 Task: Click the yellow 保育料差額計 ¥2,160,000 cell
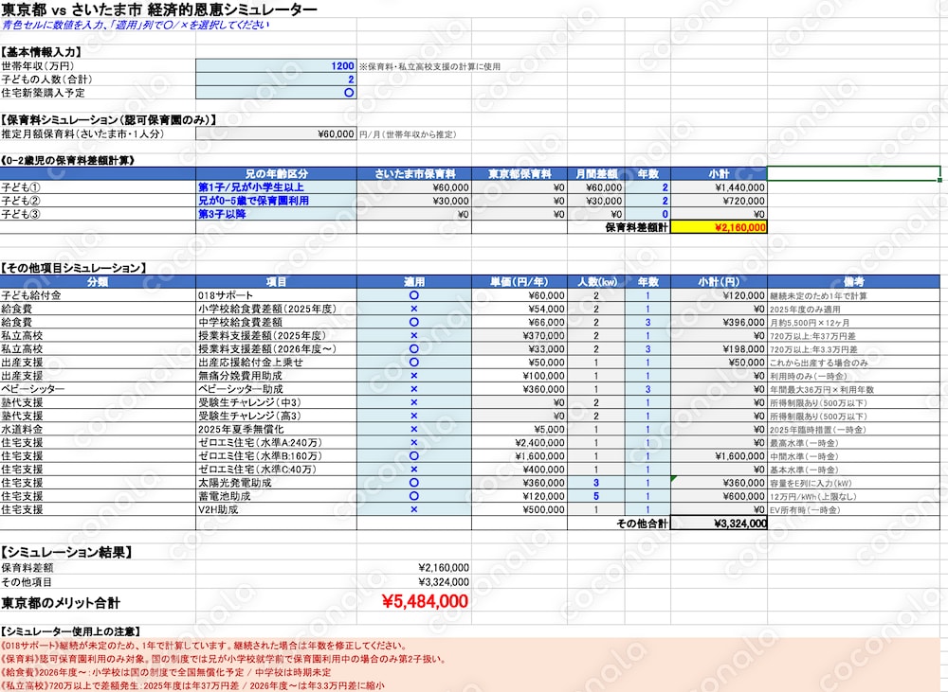pos(719,227)
